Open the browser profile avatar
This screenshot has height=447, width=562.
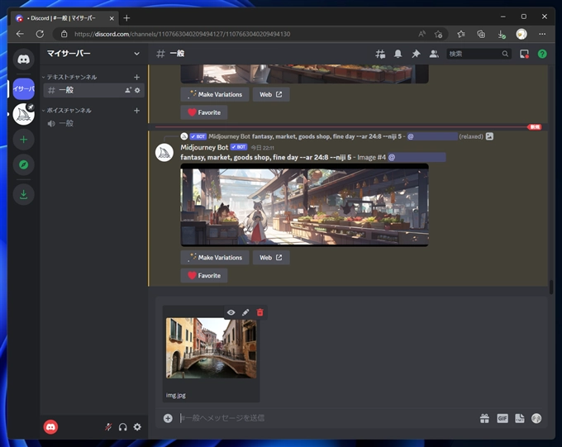click(x=522, y=34)
